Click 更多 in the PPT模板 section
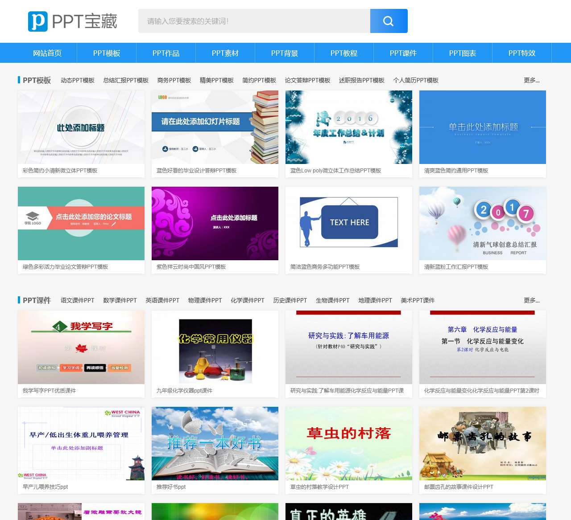 (x=532, y=80)
